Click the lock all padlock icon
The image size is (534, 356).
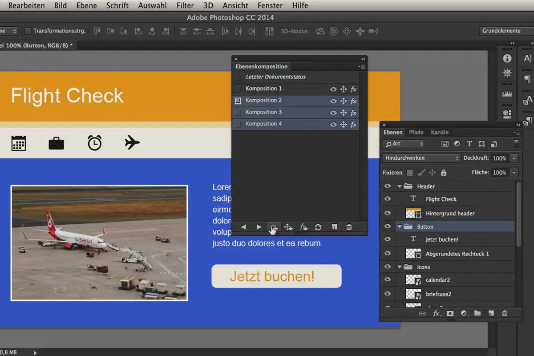(x=443, y=172)
